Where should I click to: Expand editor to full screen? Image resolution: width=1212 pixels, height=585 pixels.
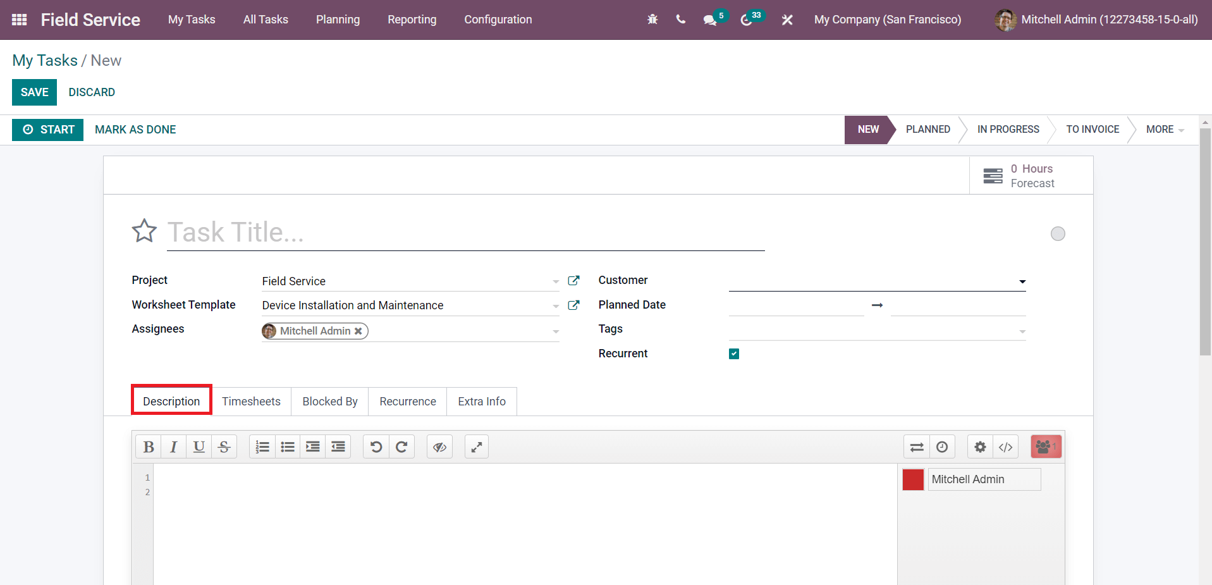pyautogui.click(x=477, y=446)
